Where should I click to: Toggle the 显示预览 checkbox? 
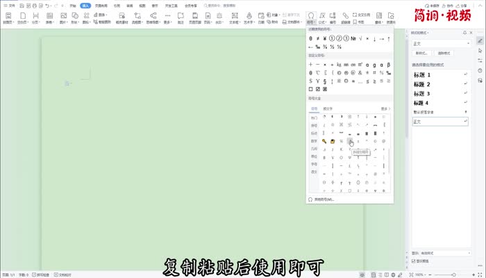tap(414, 261)
